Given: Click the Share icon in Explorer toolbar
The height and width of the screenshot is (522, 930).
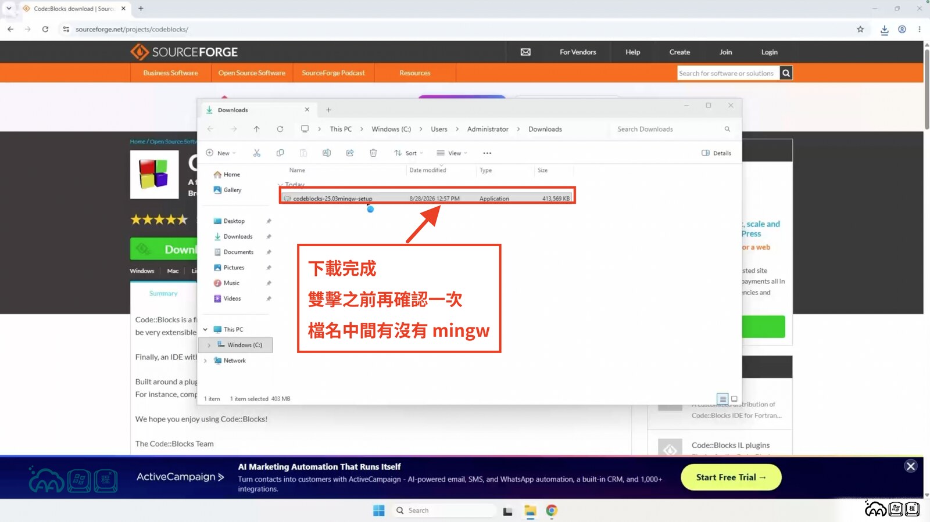Looking at the screenshot, I should point(350,153).
